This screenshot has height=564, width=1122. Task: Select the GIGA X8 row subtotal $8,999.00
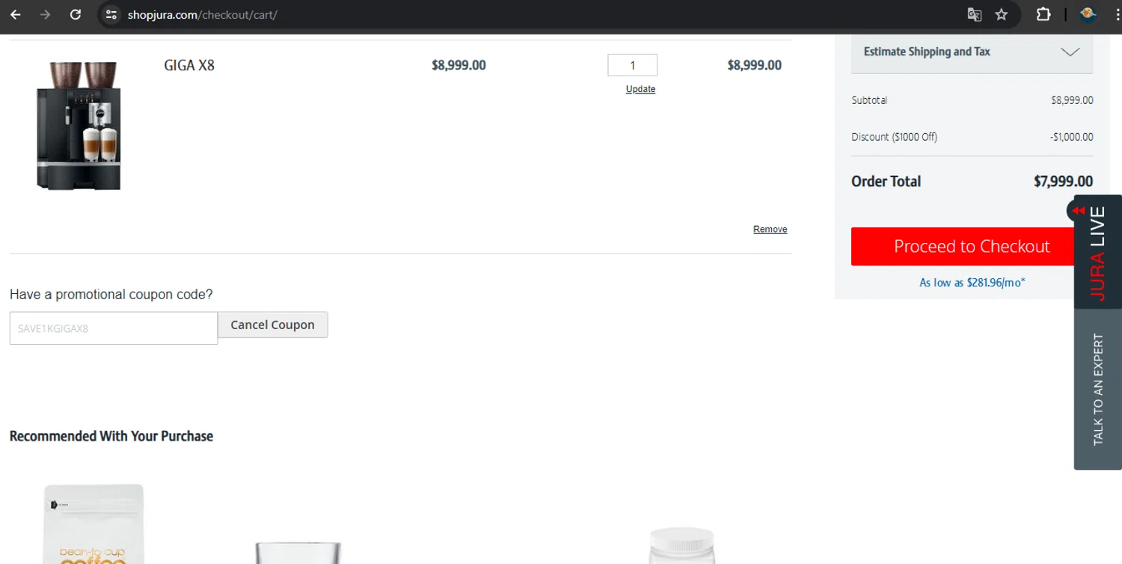(x=754, y=65)
